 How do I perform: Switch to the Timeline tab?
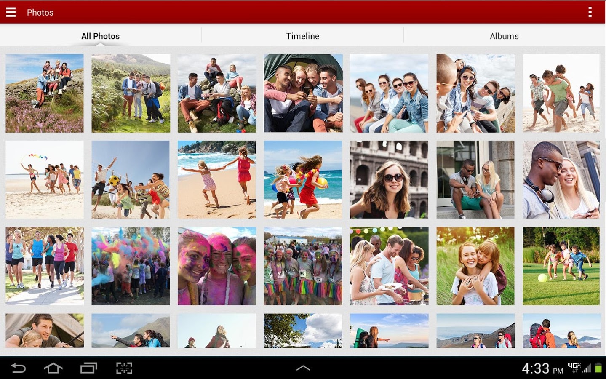(x=302, y=36)
